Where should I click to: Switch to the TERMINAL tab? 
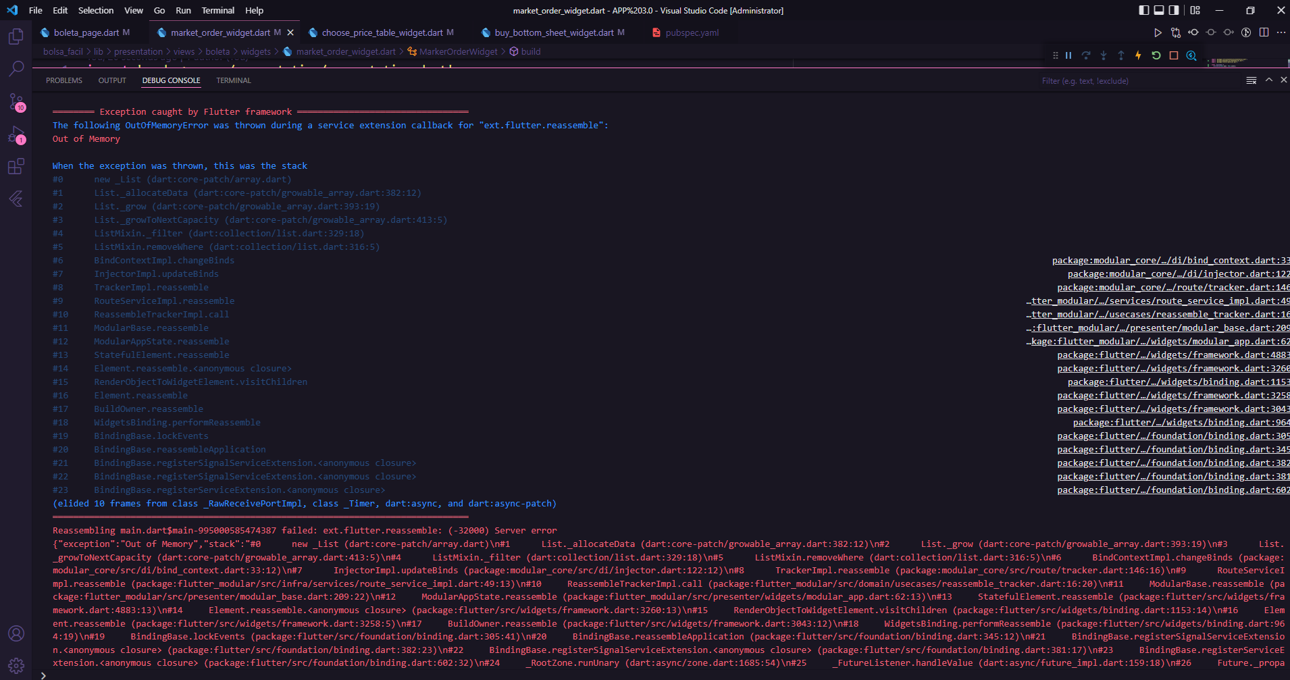233,80
